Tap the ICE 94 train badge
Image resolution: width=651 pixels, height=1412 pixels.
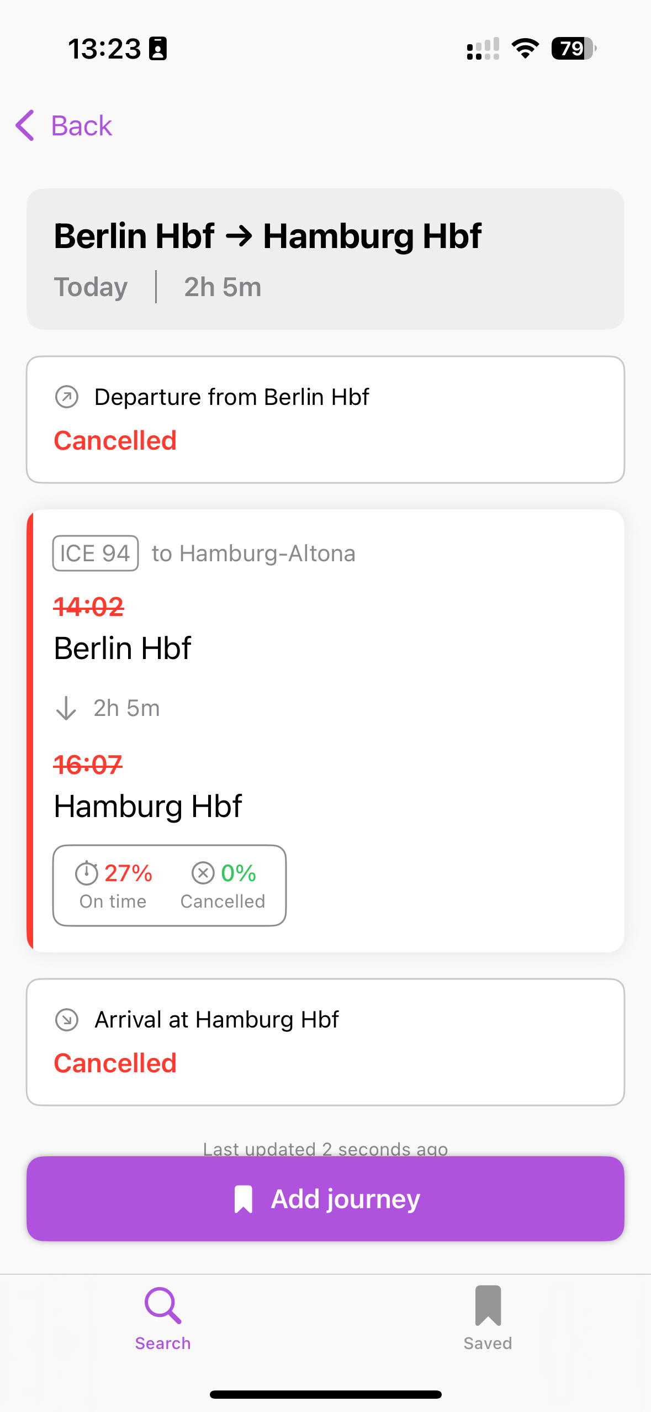click(96, 553)
